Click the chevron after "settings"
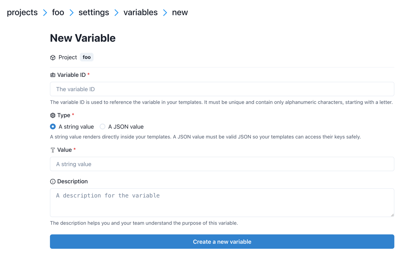This screenshot has height=263, width=412. pos(116,12)
